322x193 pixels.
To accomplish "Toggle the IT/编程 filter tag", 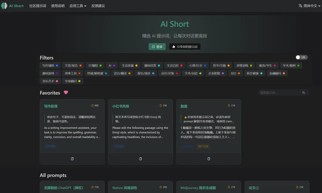I will point(95,65).
